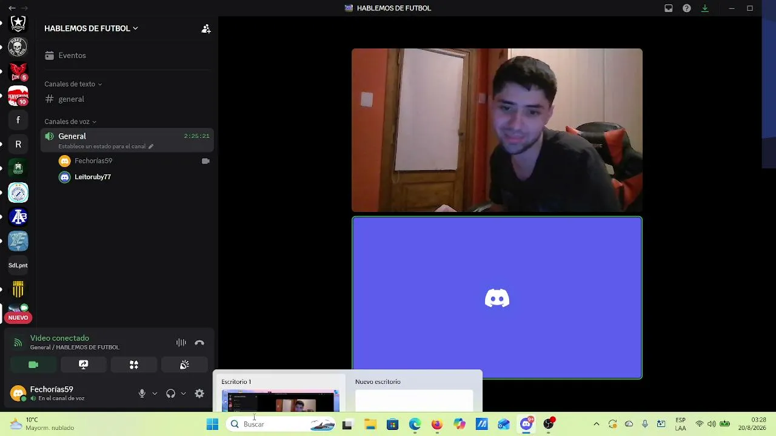The height and width of the screenshot is (436, 776).
Task: Launch Microsoft Edge from the taskbar
Action: point(415,424)
